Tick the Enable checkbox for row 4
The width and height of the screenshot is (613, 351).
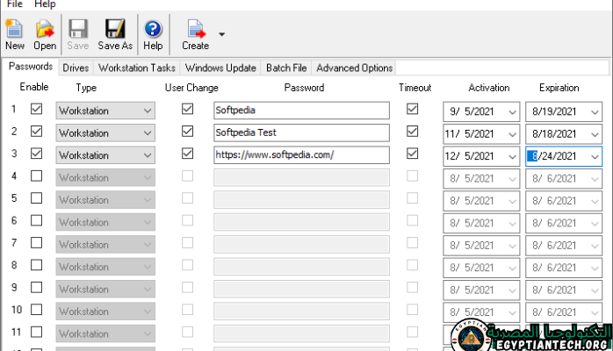(36, 176)
